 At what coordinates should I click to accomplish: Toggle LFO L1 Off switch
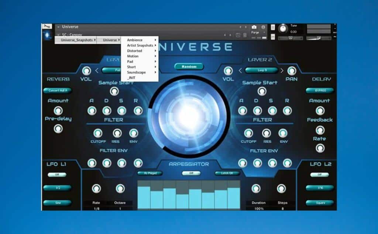coord(57,174)
